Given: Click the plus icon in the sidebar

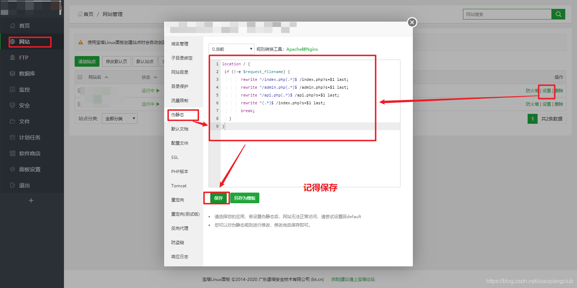Looking at the screenshot, I should point(31,200).
